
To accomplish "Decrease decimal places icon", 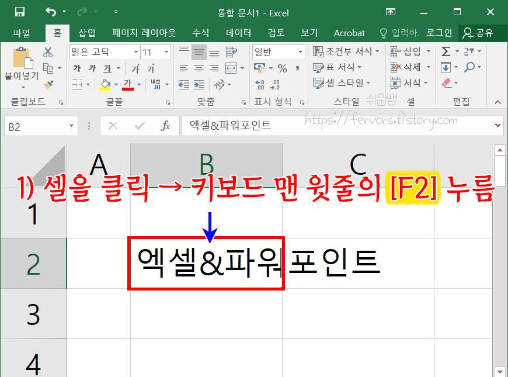I will (276, 85).
